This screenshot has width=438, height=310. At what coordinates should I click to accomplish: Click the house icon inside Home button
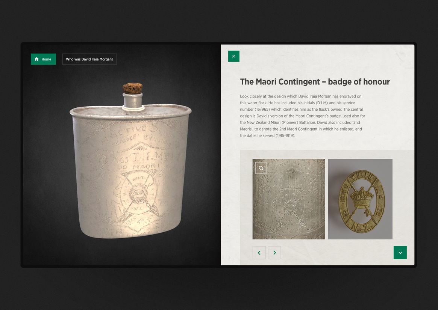[x=36, y=59]
